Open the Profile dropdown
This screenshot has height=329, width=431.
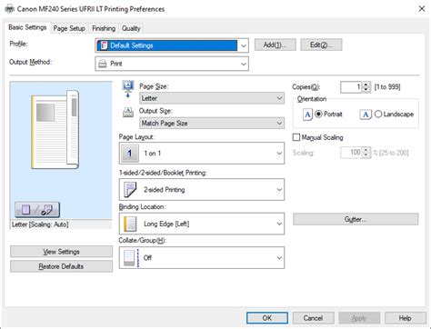tap(172, 45)
